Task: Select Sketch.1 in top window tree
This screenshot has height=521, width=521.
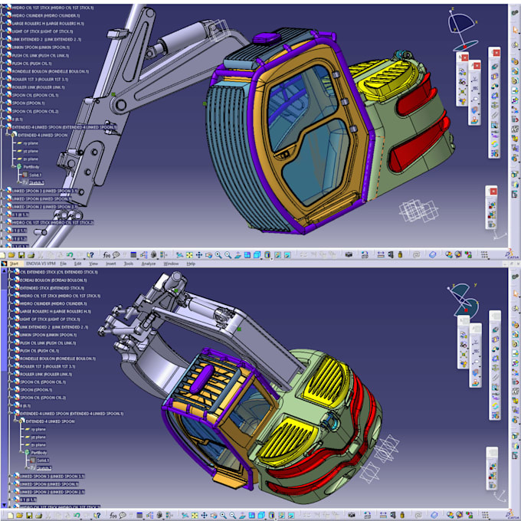Action: click(x=36, y=182)
